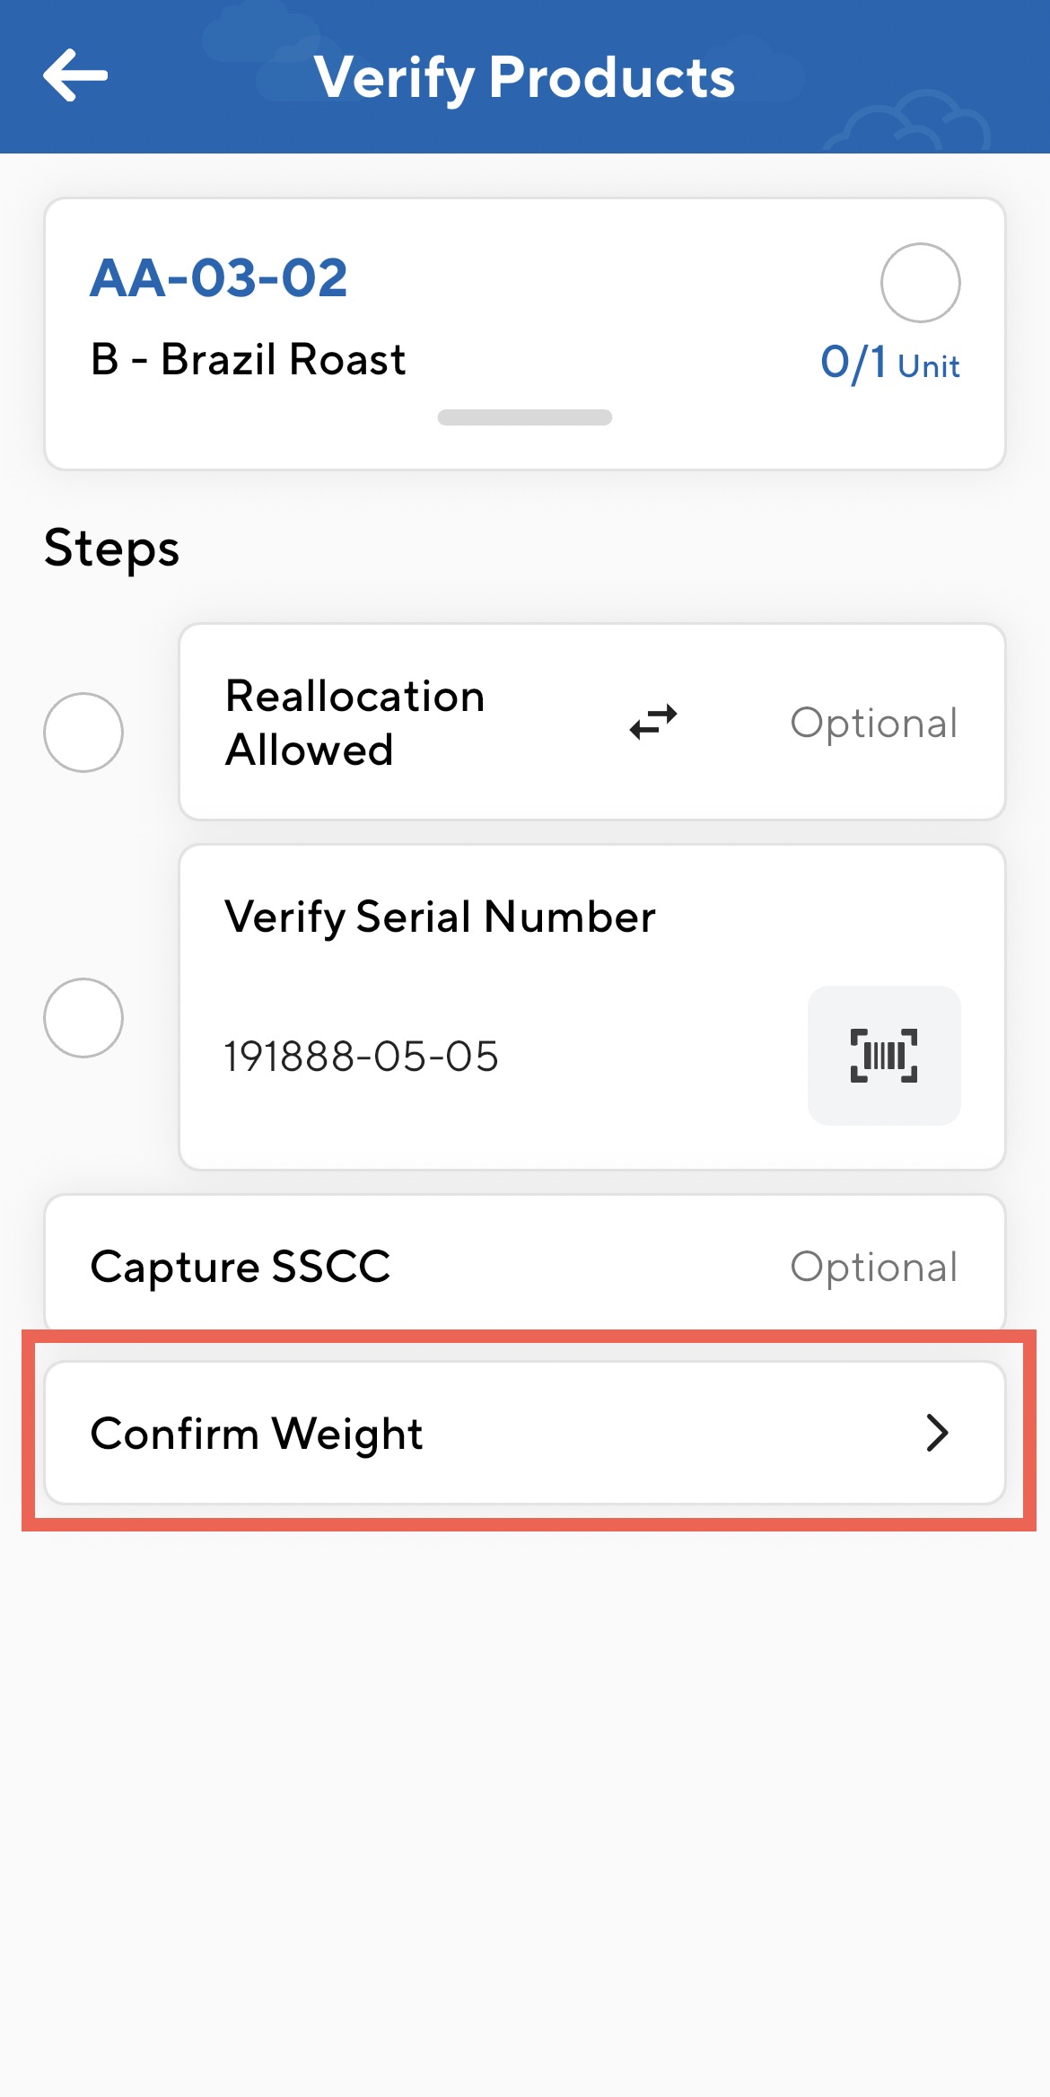Check the Reallocation Allowed step circle
The image size is (1050, 2097).
click(x=83, y=733)
